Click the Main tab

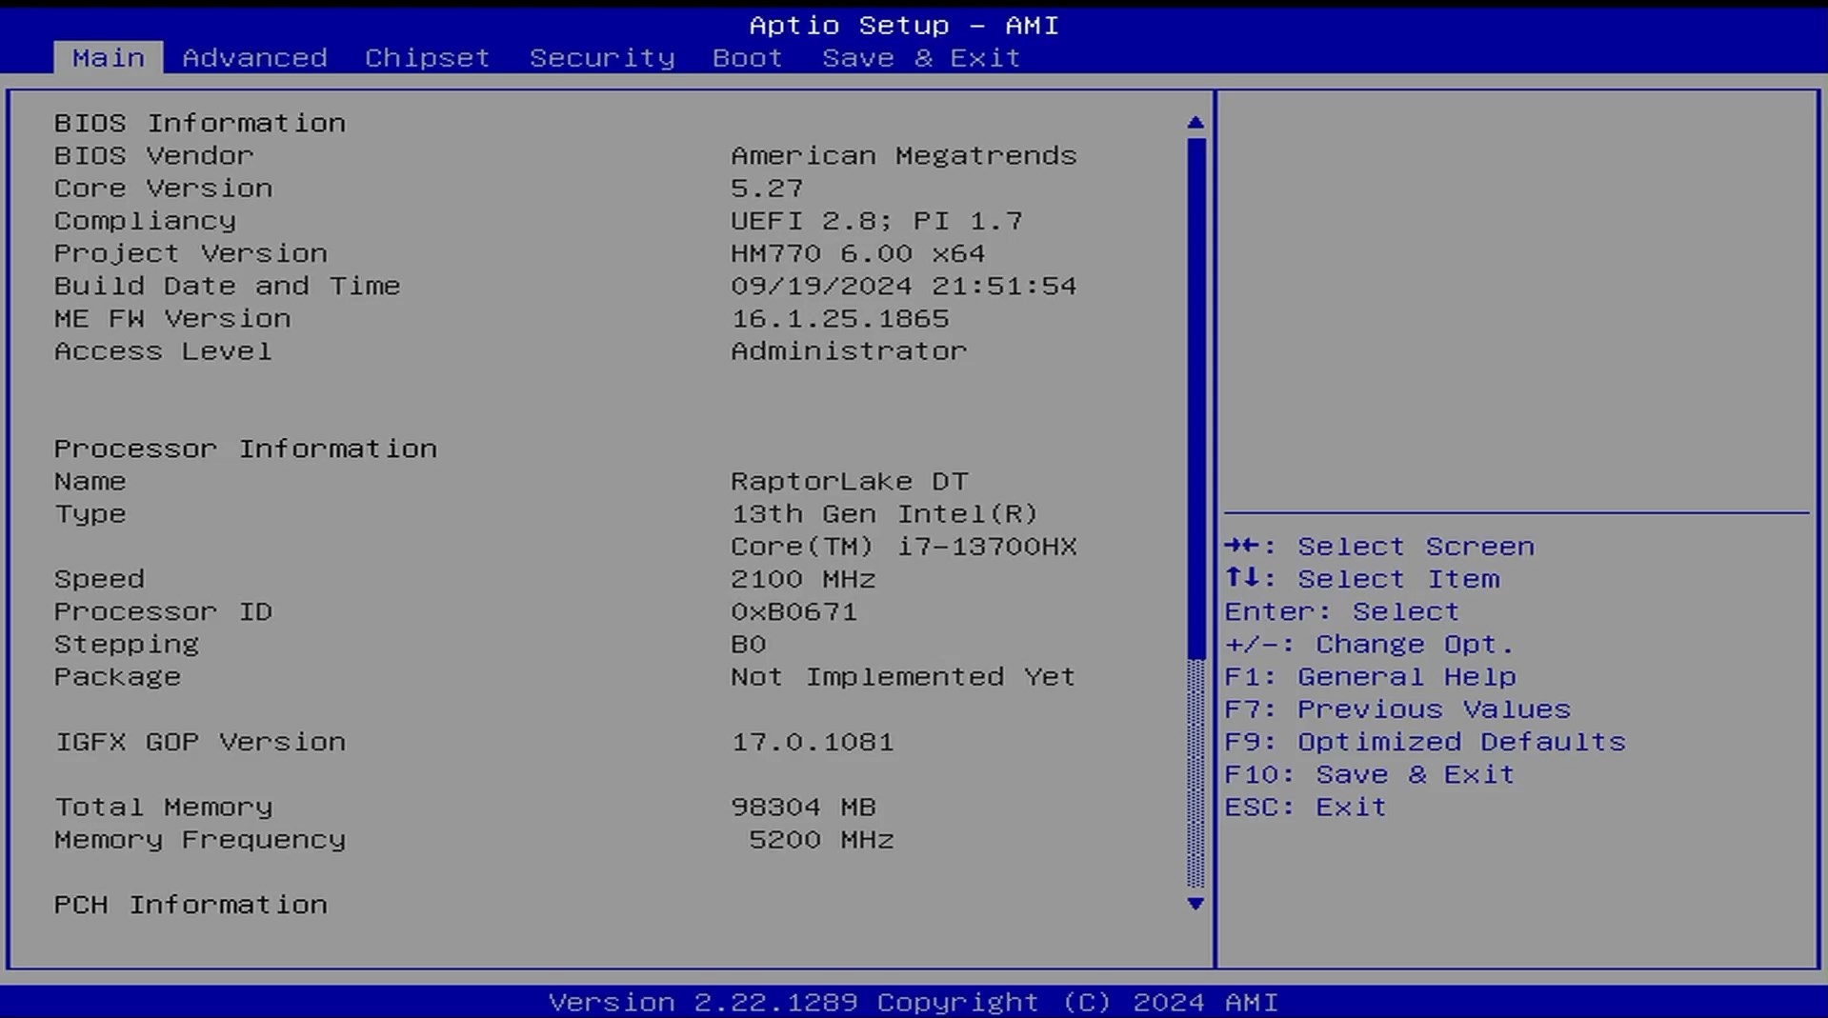point(109,58)
